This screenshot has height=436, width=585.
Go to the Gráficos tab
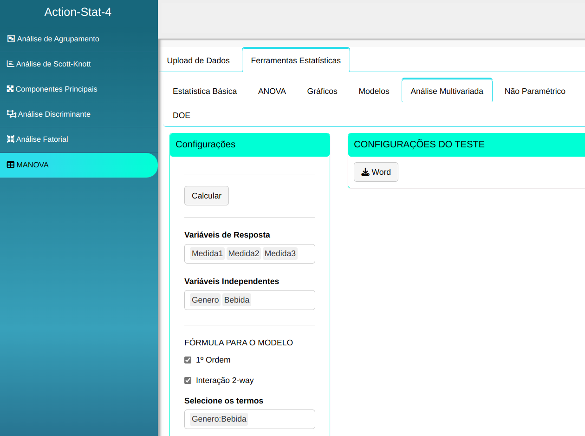coord(322,91)
